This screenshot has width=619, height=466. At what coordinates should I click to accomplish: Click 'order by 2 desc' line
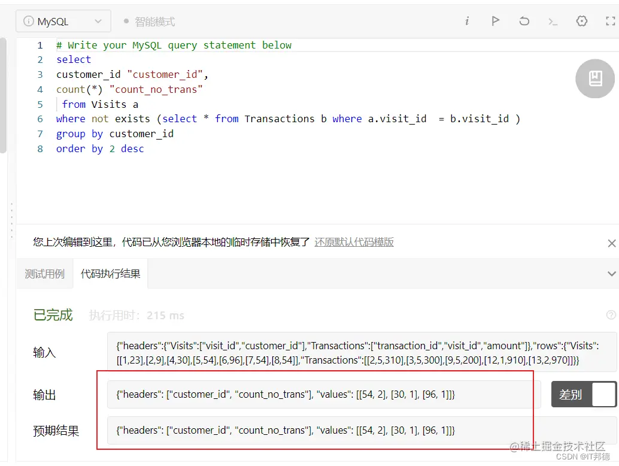pyautogui.click(x=100, y=149)
